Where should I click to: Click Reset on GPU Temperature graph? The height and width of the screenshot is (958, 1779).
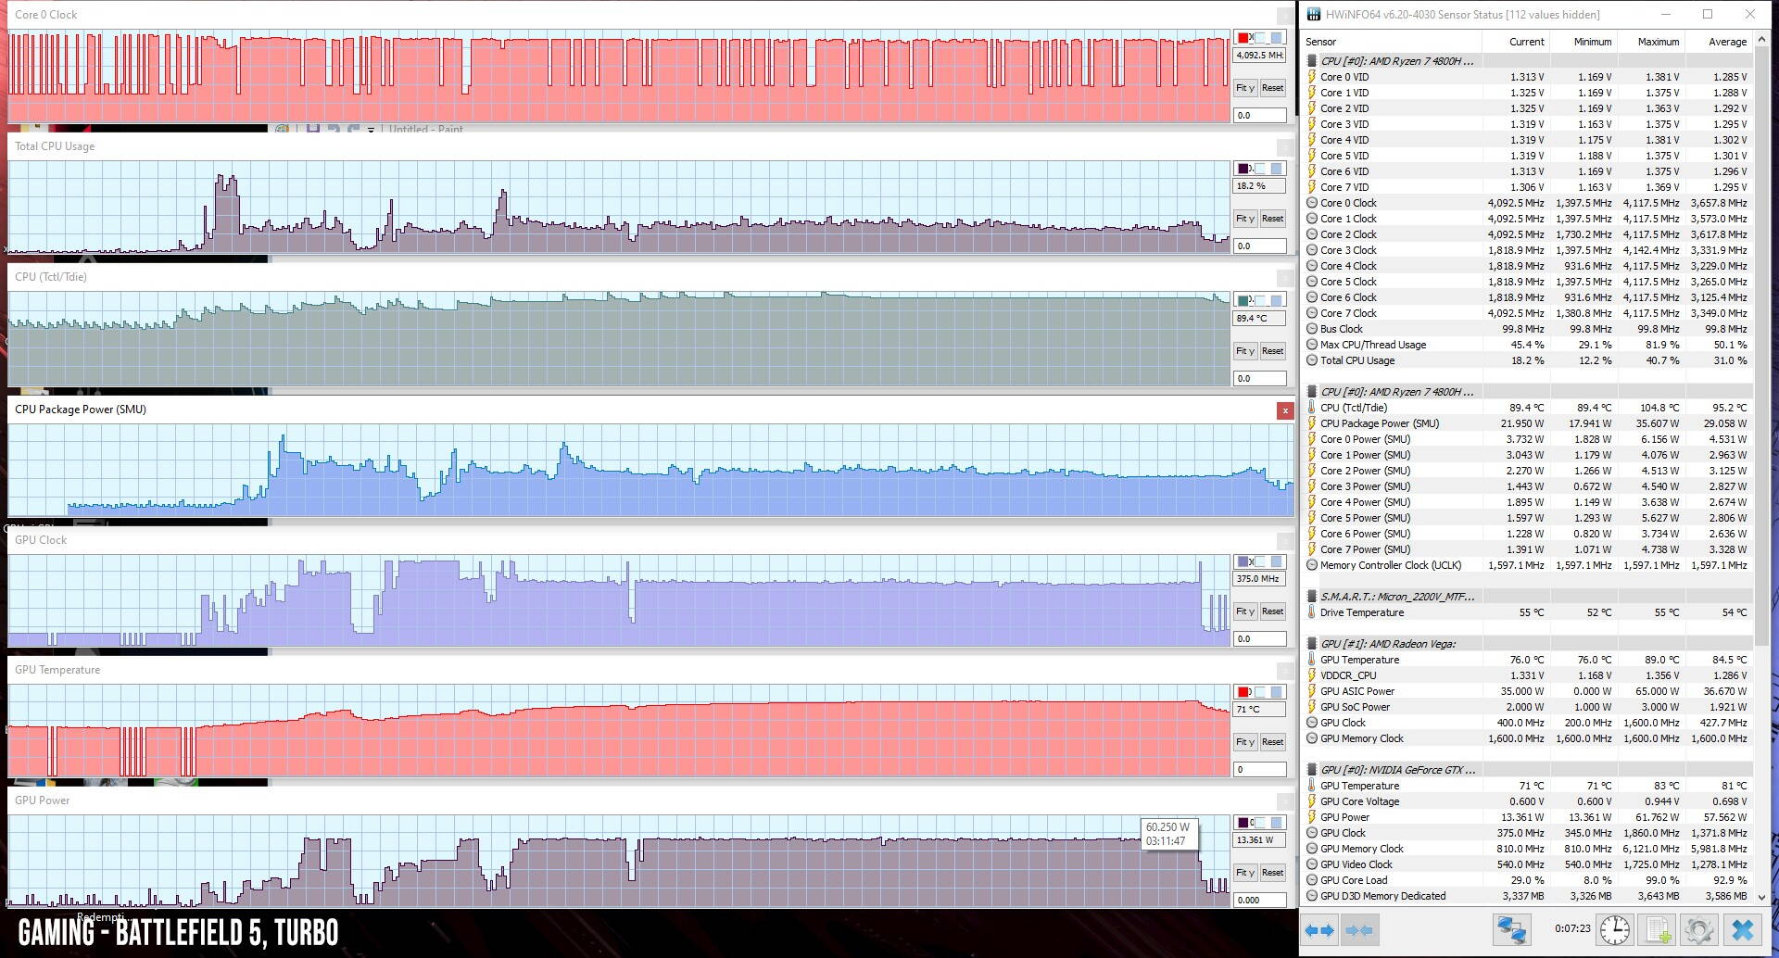point(1272,742)
